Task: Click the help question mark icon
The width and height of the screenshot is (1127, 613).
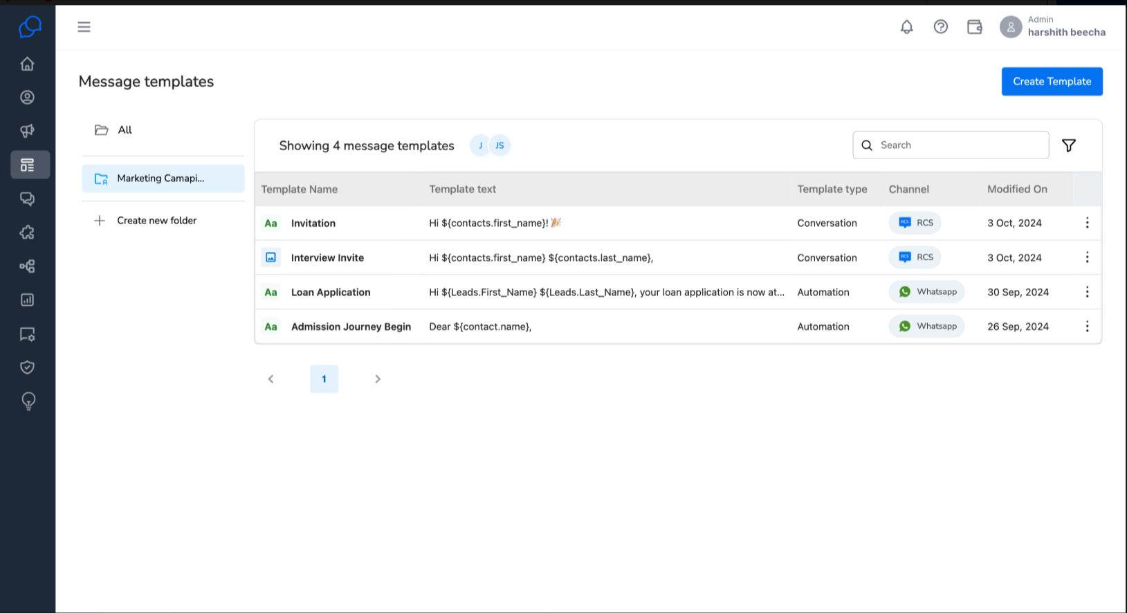Action: coord(940,27)
